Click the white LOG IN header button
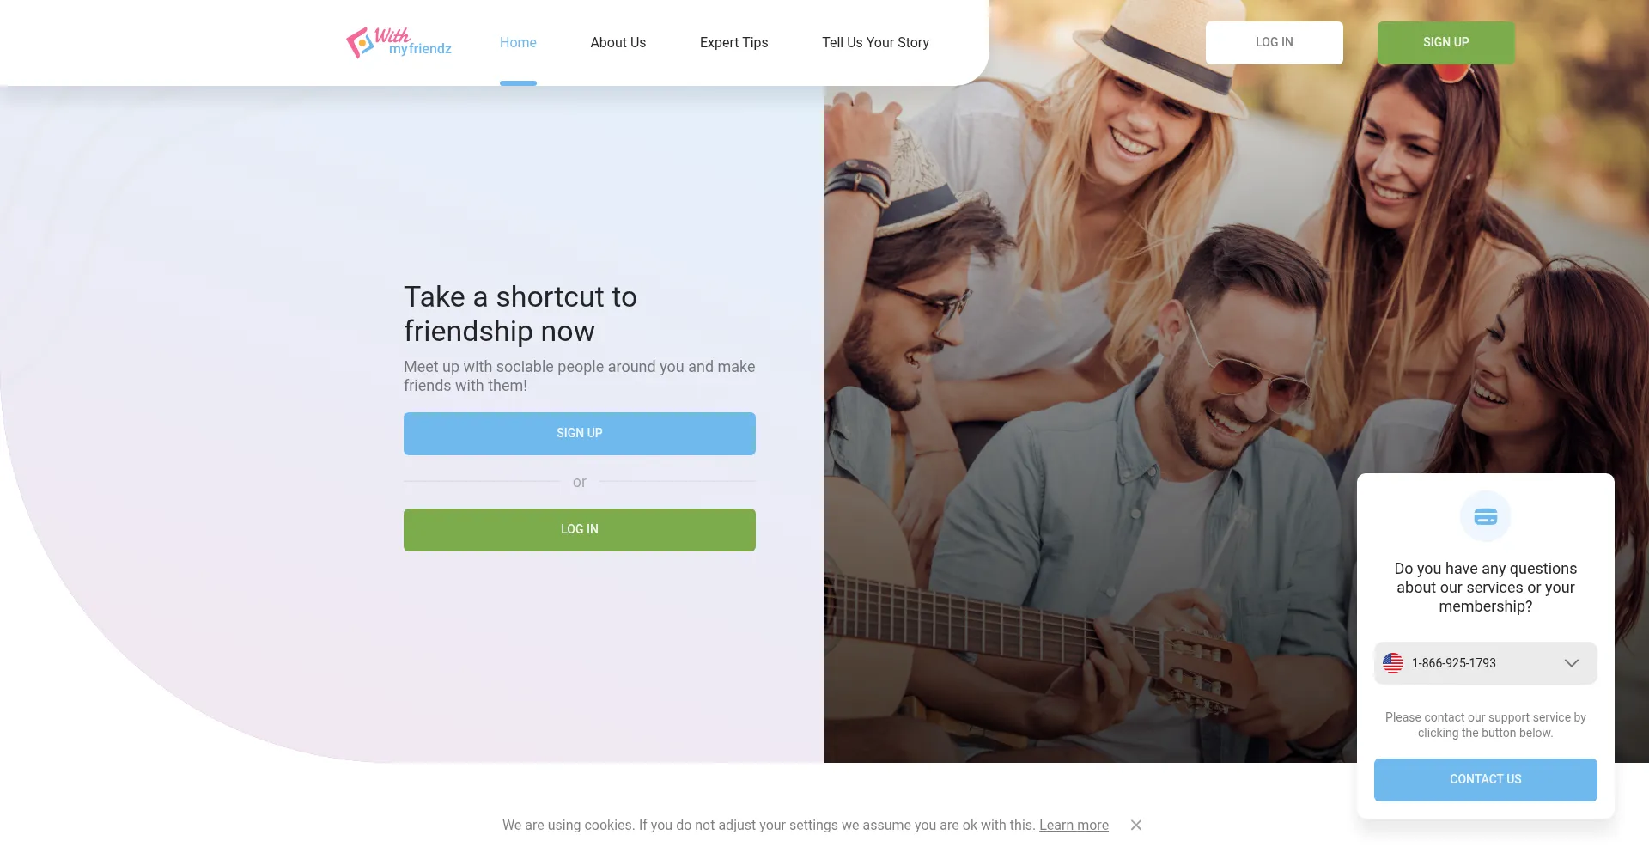Screen dimensions: 1649x853 1274,43
